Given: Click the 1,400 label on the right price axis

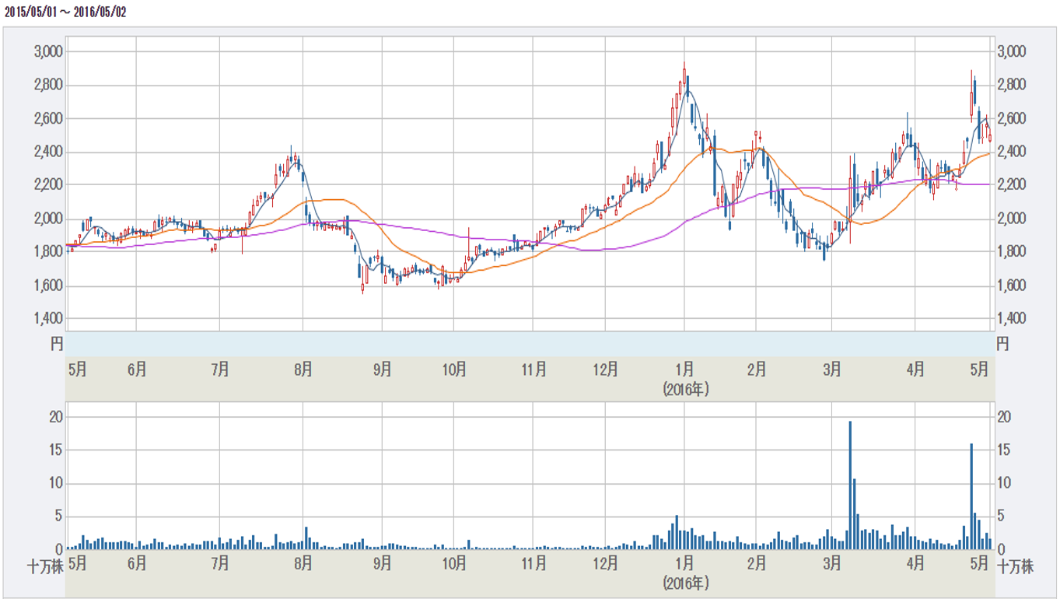Looking at the screenshot, I should (1012, 319).
